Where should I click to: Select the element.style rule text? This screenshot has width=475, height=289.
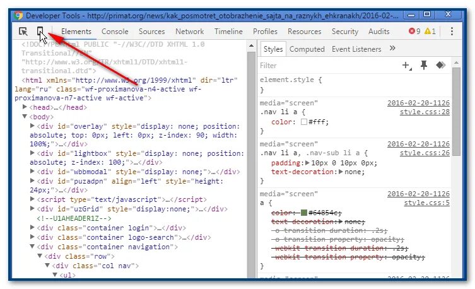click(x=291, y=80)
